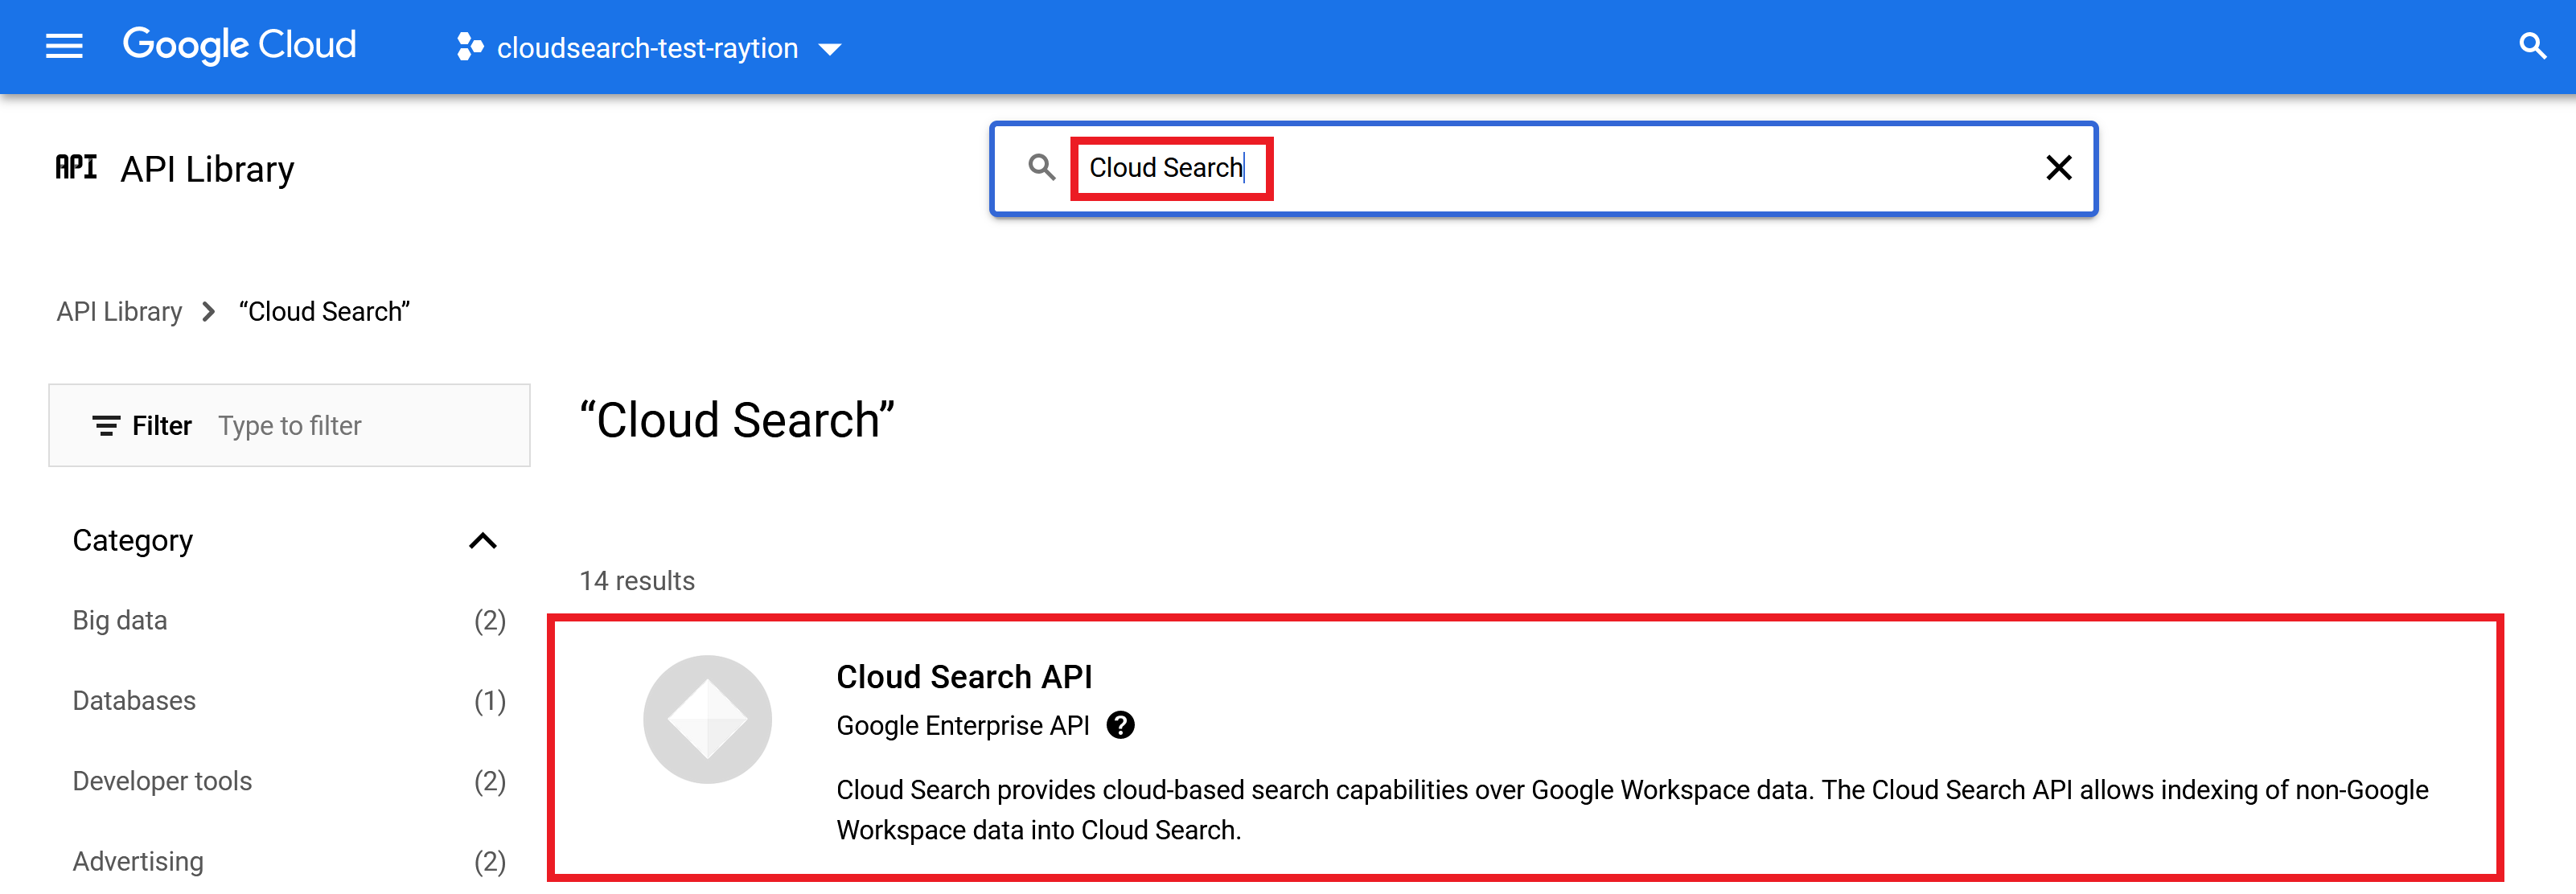Open the navigation hamburger menu
Image resolution: width=2576 pixels, height=894 pixels.
pyautogui.click(x=64, y=46)
